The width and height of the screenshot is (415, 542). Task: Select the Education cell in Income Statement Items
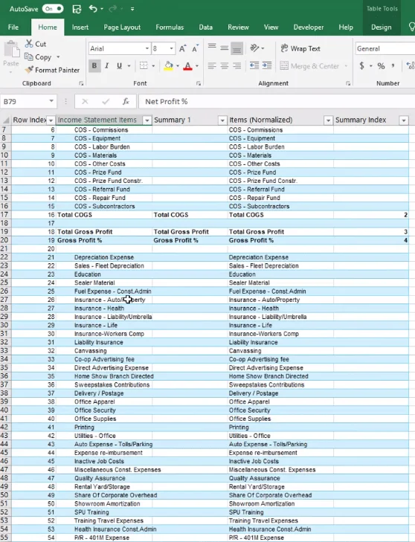[x=104, y=274]
